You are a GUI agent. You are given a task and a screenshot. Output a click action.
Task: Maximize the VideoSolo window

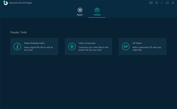[x=167, y=3]
